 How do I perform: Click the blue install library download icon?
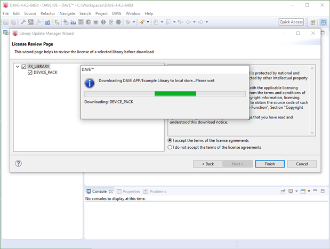coord(73,22)
